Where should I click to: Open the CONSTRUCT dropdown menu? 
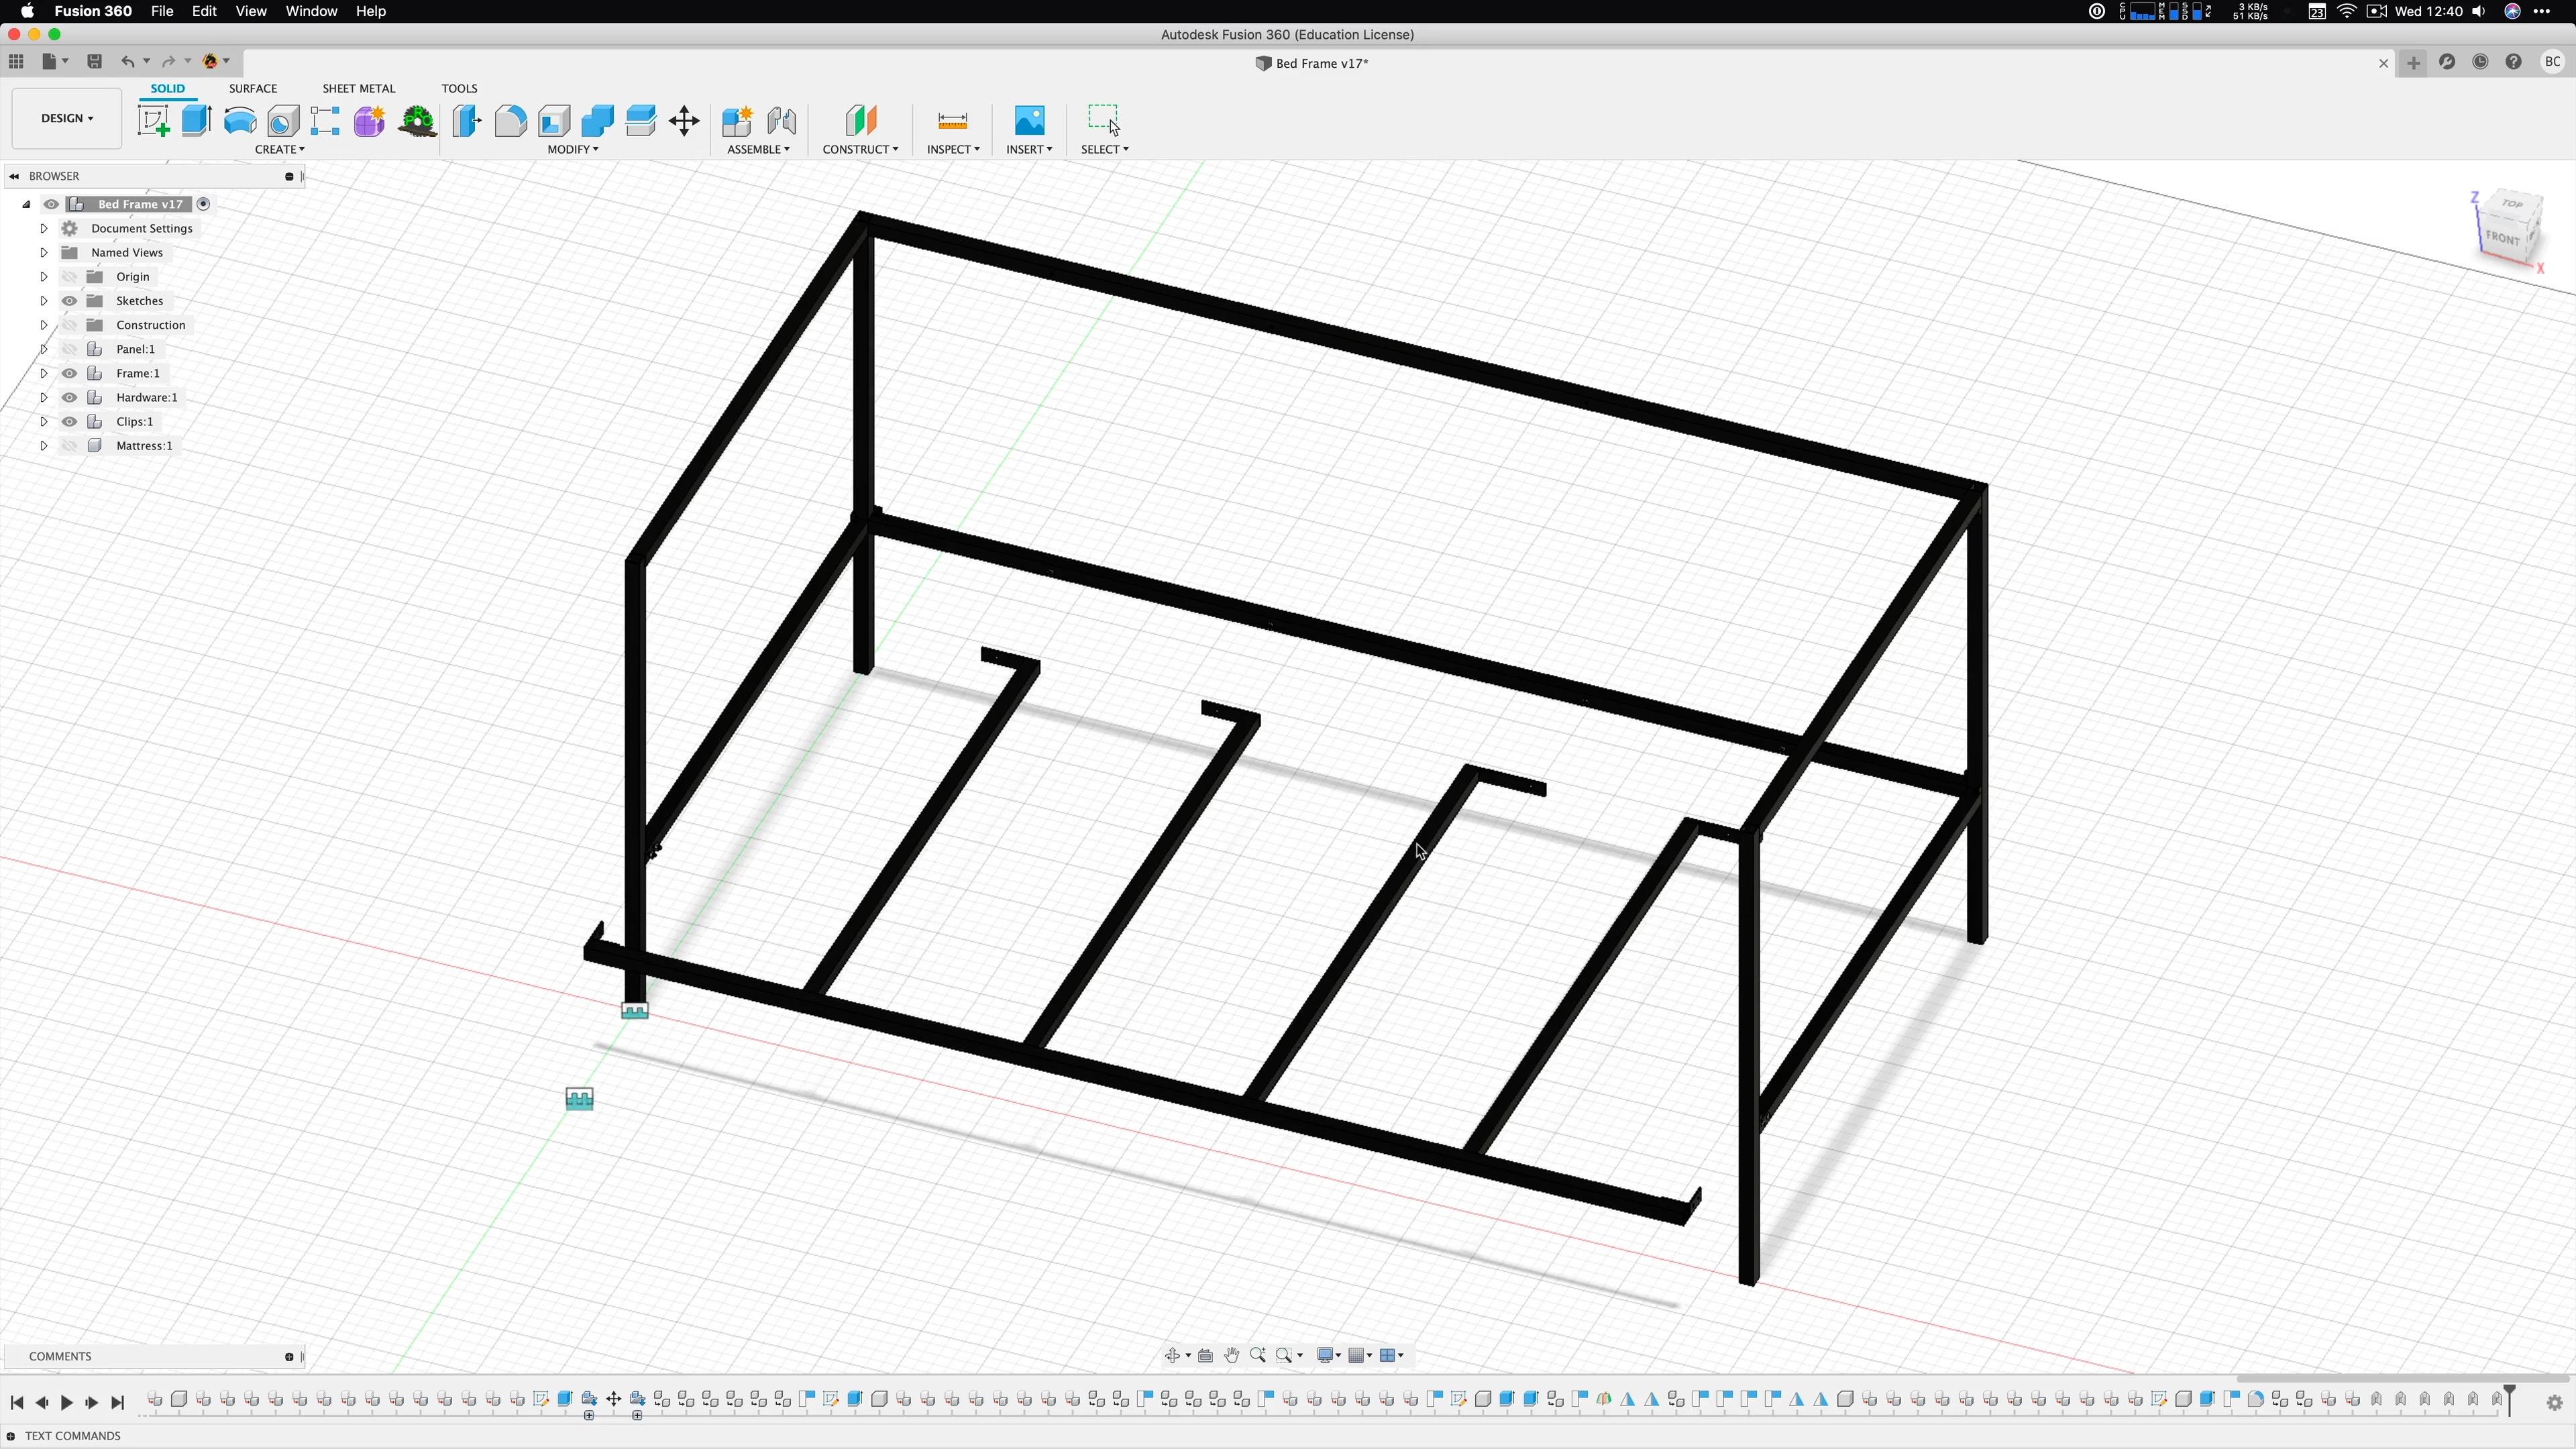(859, 149)
